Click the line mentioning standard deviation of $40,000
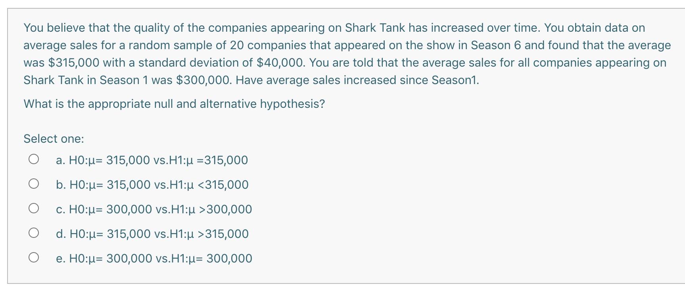 345,63
